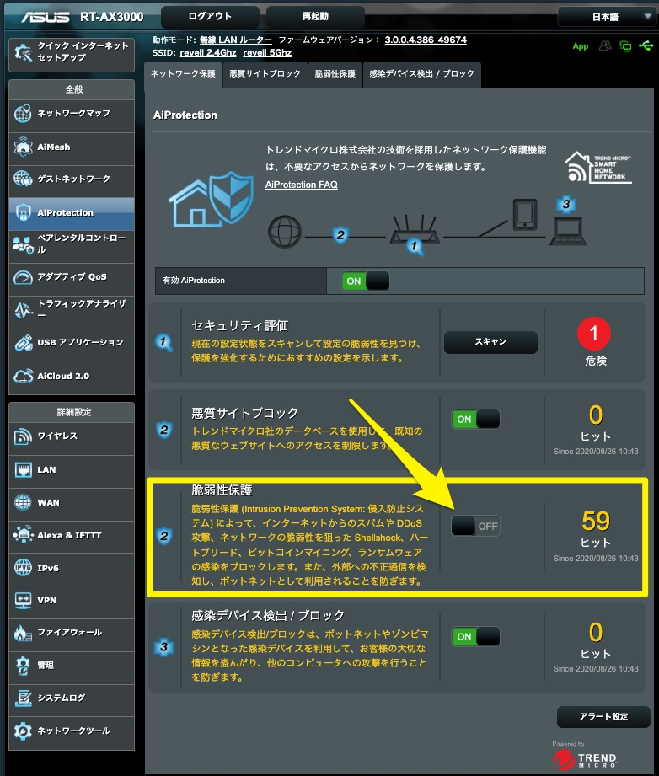The width and height of the screenshot is (659, 776).
Task: Enable the 脆弱性保護 OFF switch
Action: (x=475, y=526)
